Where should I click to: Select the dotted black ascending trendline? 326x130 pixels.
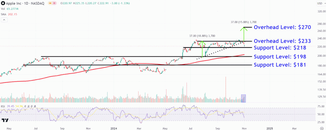pyautogui.click(x=220, y=50)
